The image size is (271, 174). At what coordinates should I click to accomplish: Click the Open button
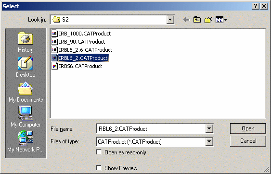248,128
